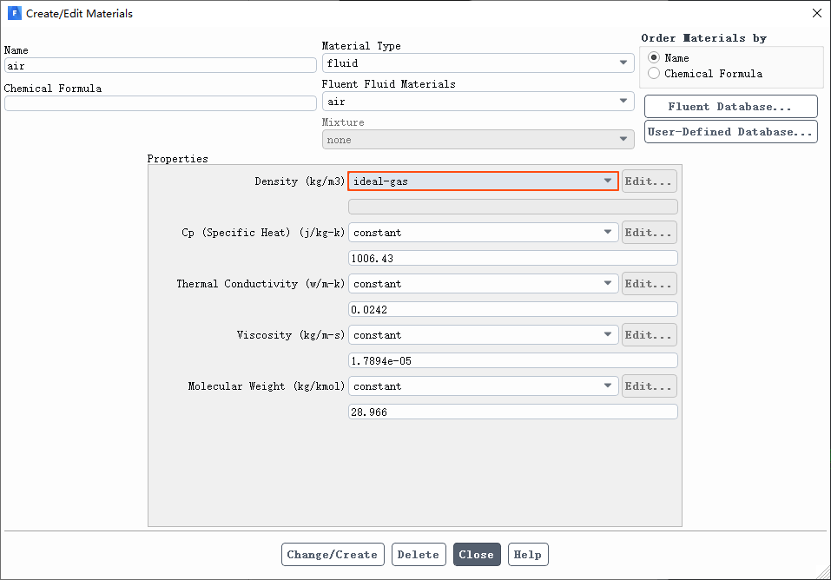The width and height of the screenshot is (831, 580).
Task: Open the User-Defined Database
Action: point(730,132)
